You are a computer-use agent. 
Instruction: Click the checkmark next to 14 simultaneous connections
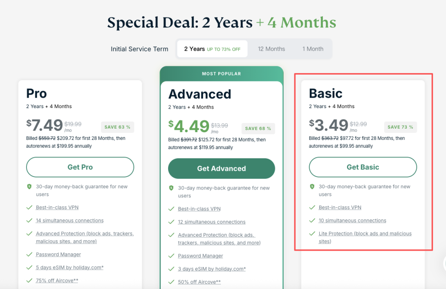30,221
